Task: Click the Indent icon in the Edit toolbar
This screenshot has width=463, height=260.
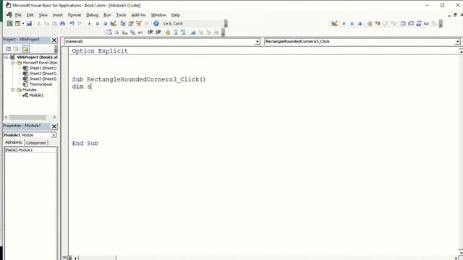Action: pos(150,32)
